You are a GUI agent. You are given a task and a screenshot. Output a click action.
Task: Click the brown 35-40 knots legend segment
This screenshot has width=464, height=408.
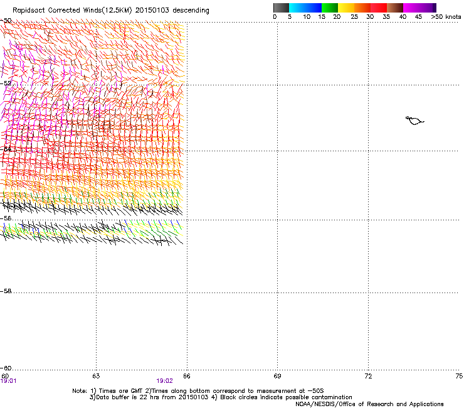coord(395,8)
